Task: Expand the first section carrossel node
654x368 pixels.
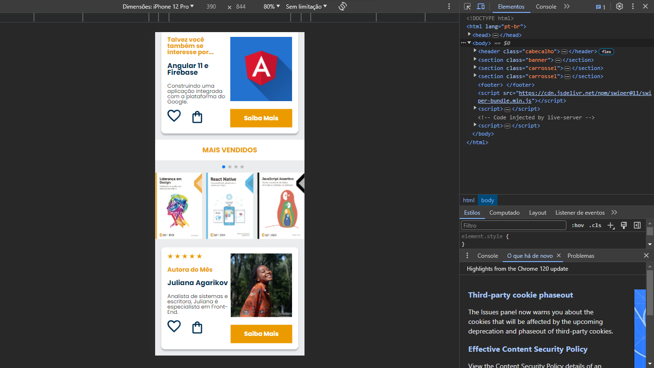Action: pos(475,68)
